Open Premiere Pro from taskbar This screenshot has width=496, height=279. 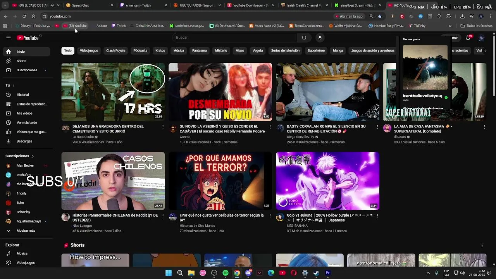328,273
